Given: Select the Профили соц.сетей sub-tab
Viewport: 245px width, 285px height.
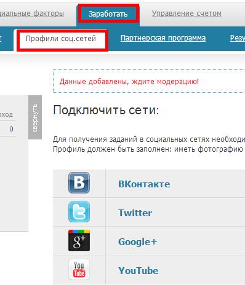Looking at the screenshot, I should click(x=61, y=39).
